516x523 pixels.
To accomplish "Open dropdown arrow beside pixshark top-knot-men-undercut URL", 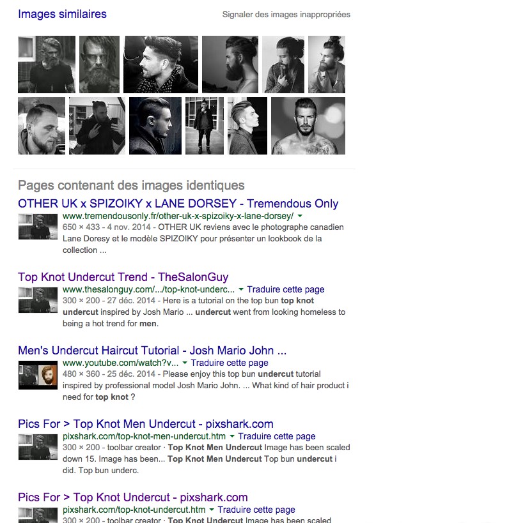I will [232, 436].
